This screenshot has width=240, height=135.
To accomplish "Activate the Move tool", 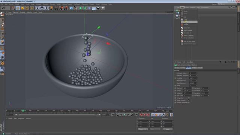I will coord(18,8).
